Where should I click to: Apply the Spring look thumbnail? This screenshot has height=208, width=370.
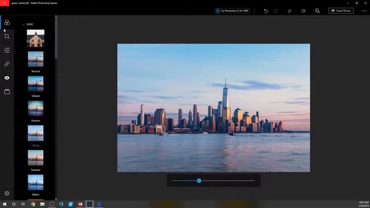36,133
